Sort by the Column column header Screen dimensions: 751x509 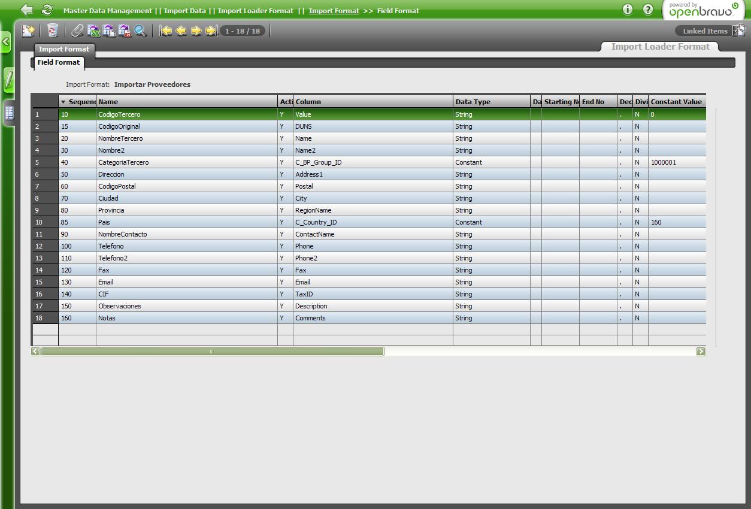(x=373, y=102)
